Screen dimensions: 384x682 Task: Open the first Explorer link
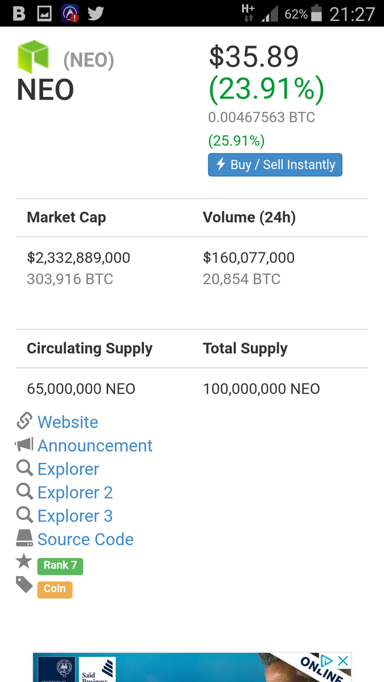68,469
